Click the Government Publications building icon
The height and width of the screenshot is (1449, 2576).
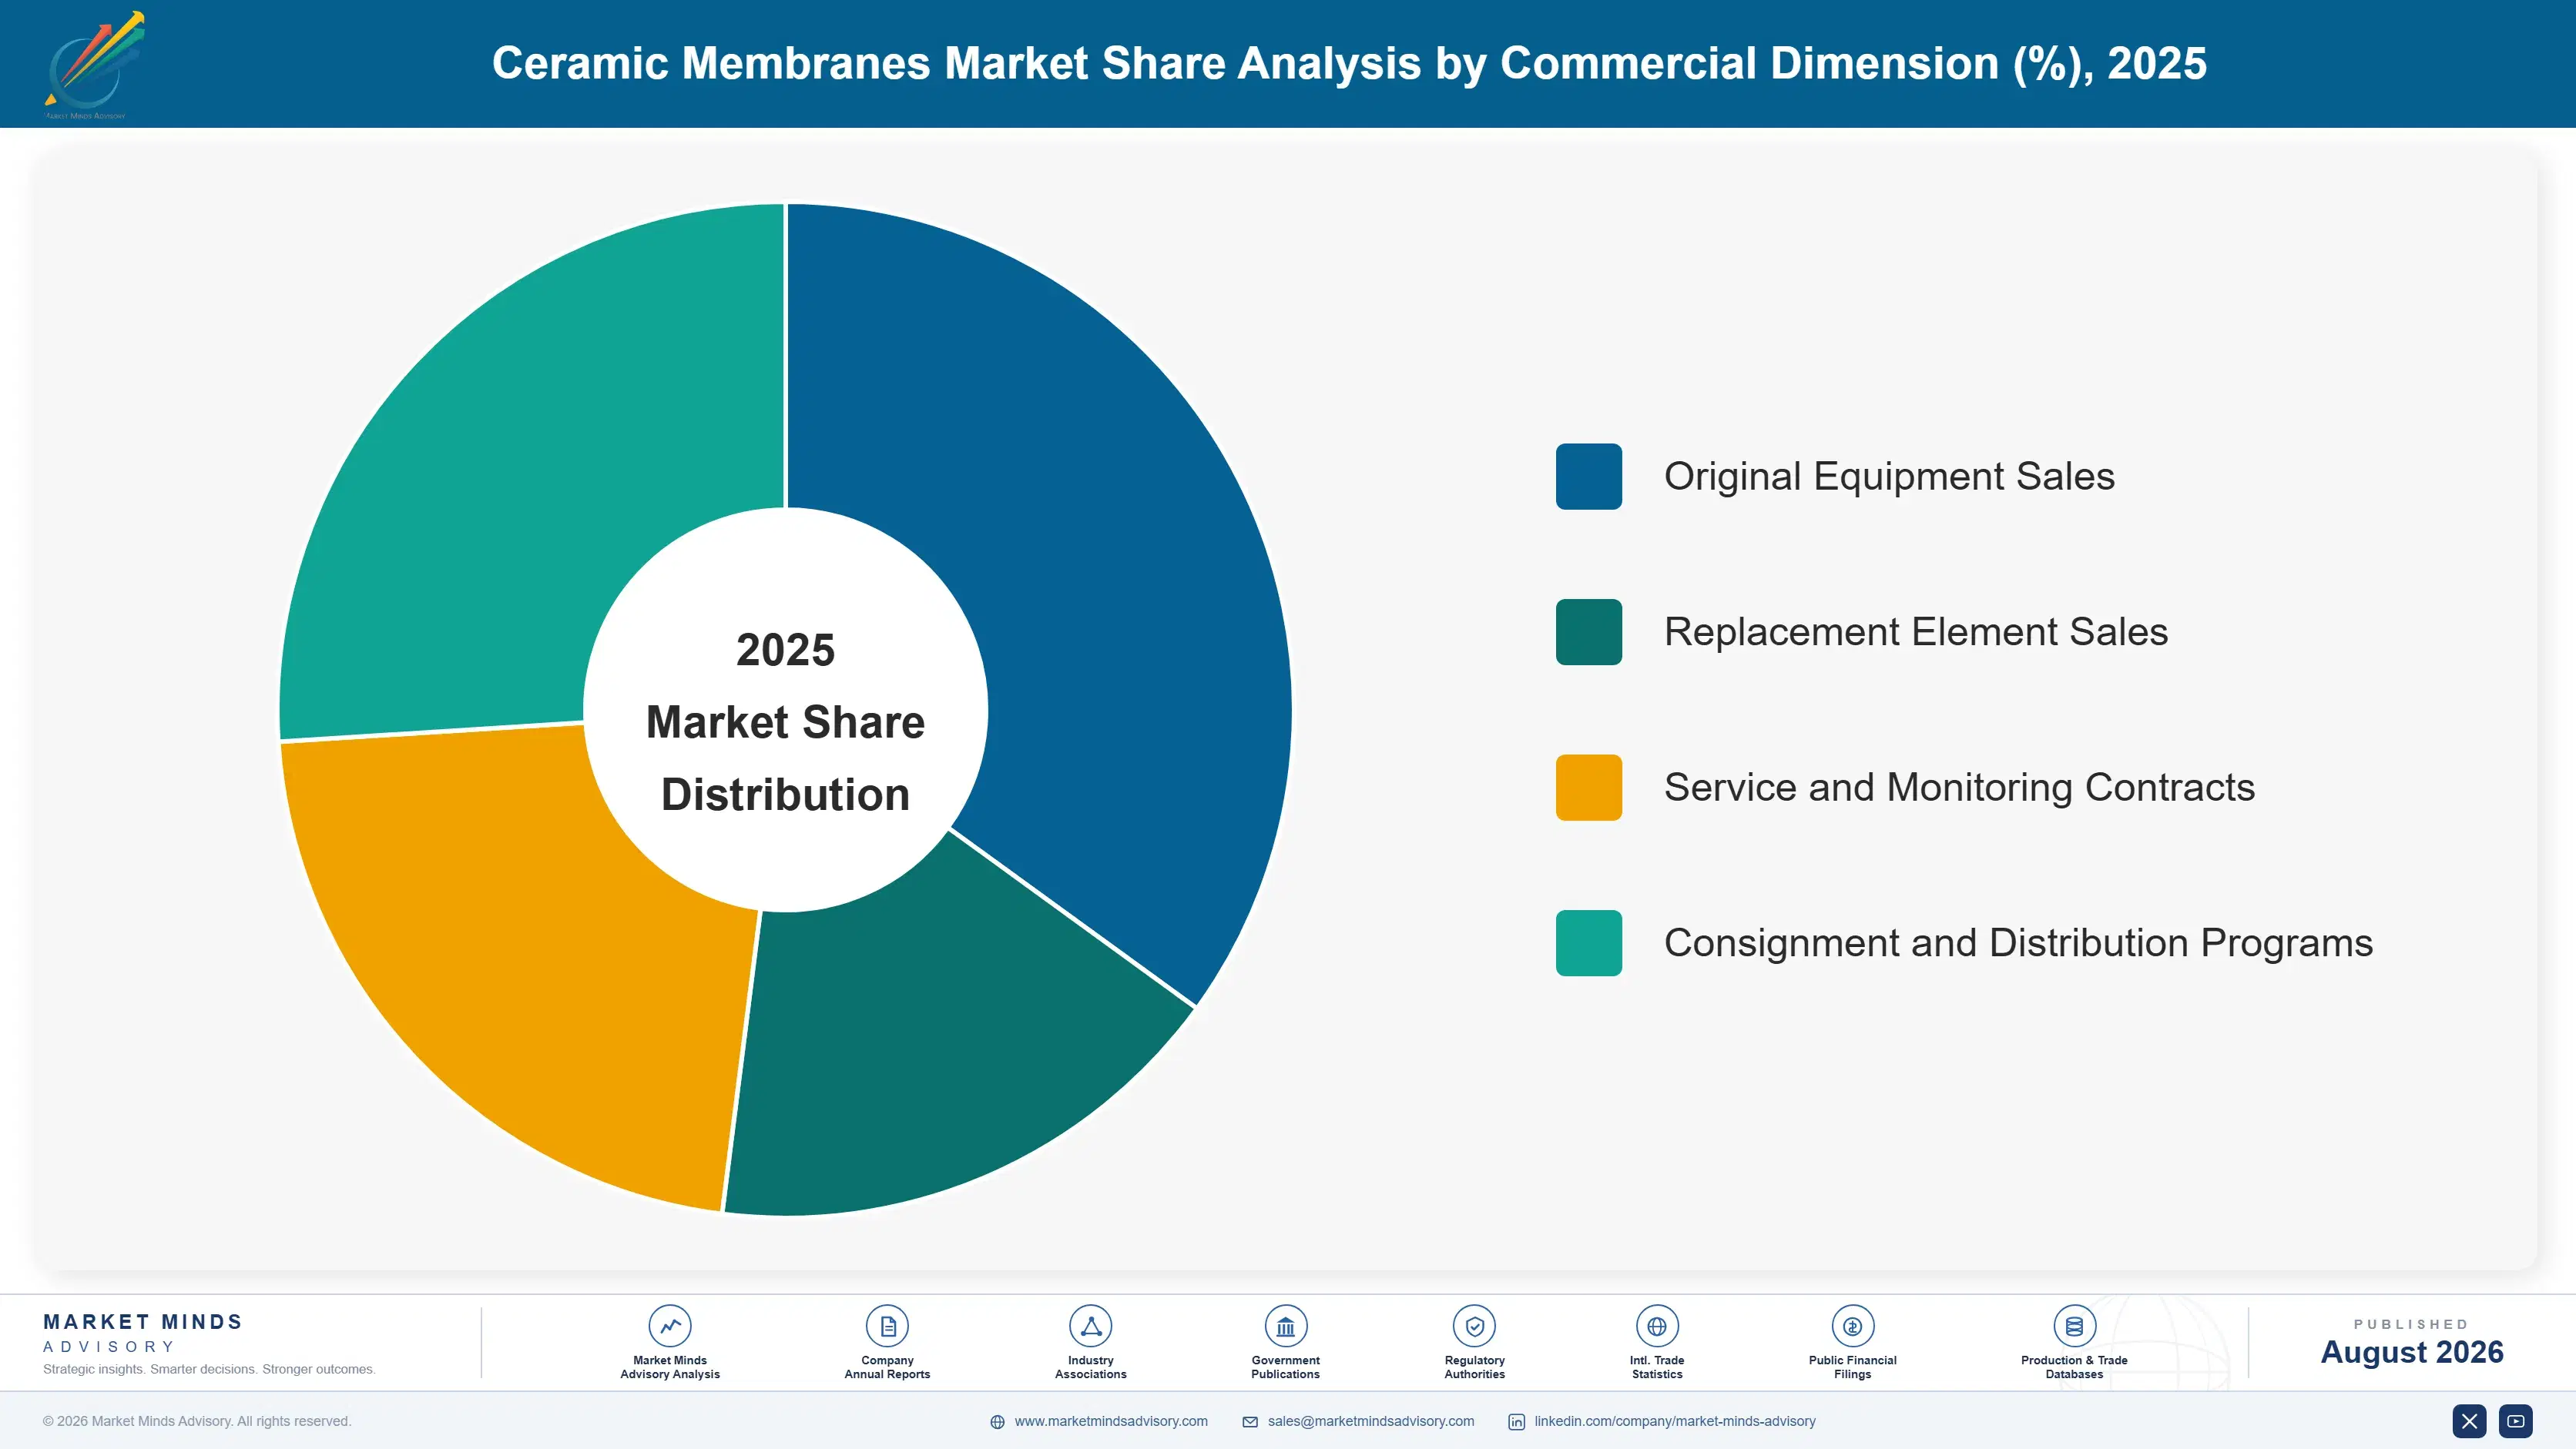click(x=1285, y=1326)
